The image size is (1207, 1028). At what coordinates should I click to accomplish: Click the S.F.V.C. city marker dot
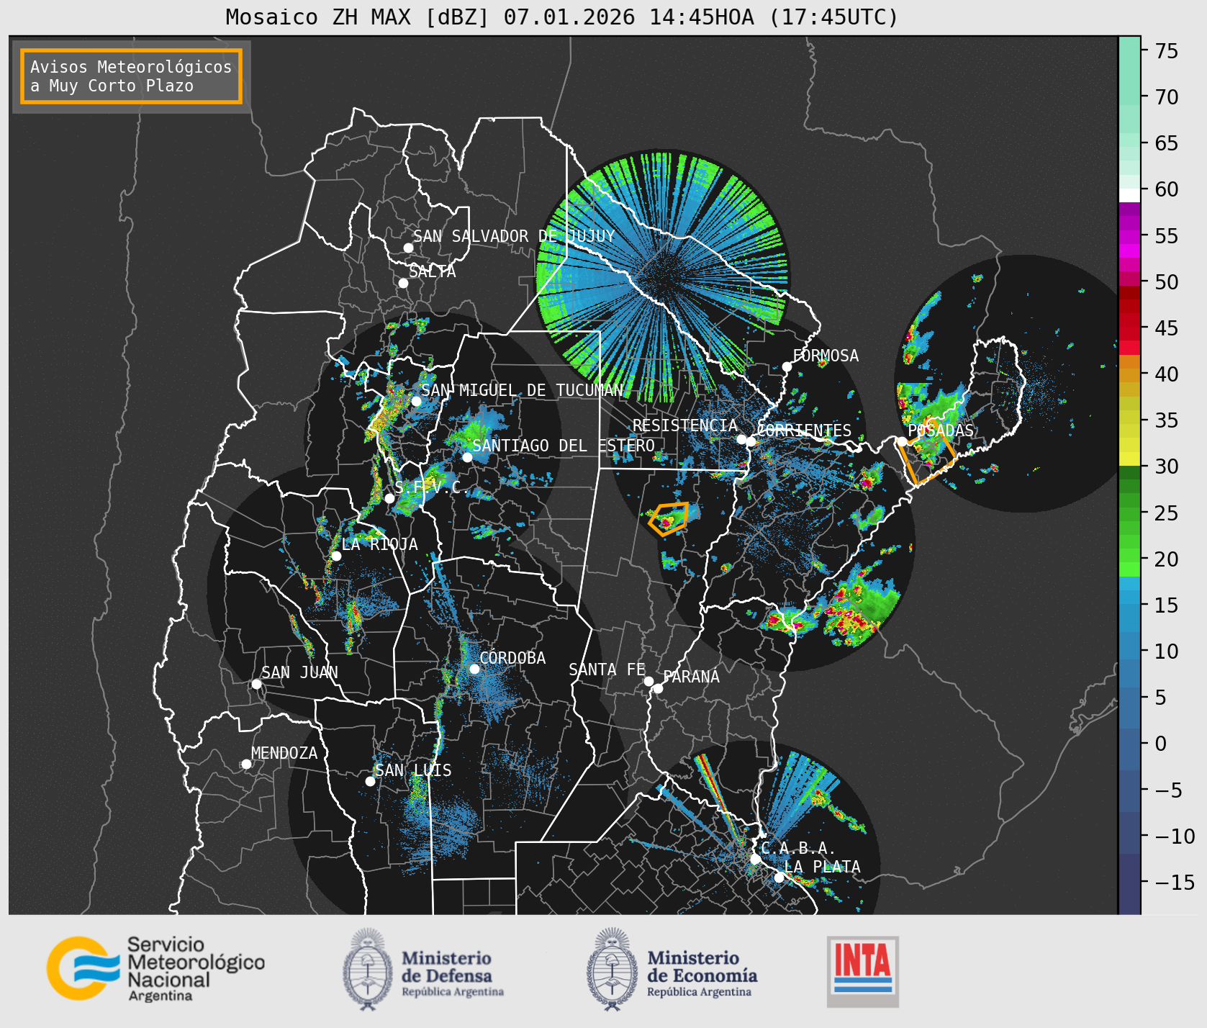click(x=389, y=498)
